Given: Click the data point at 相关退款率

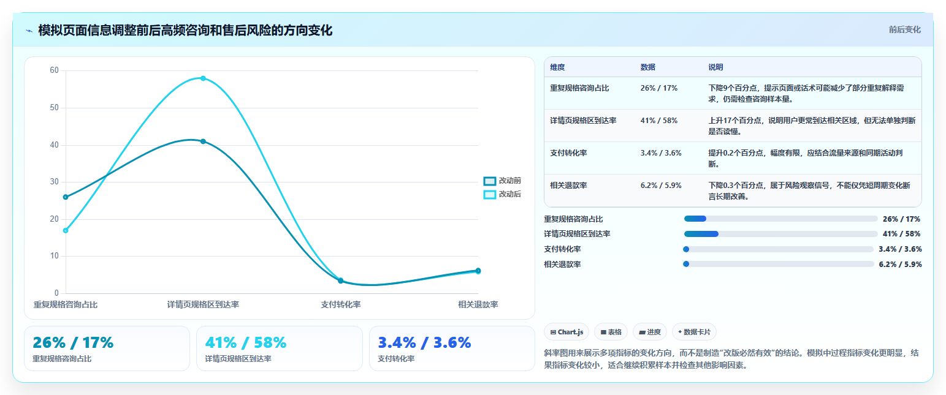Looking at the screenshot, I should click(478, 271).
